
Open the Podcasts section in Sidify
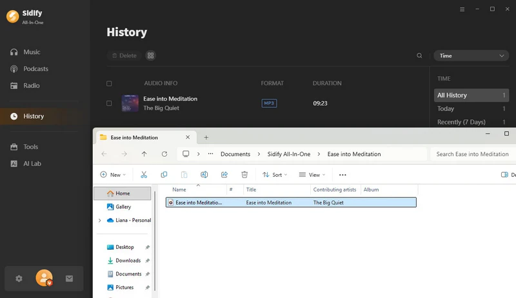click(29, 69)
